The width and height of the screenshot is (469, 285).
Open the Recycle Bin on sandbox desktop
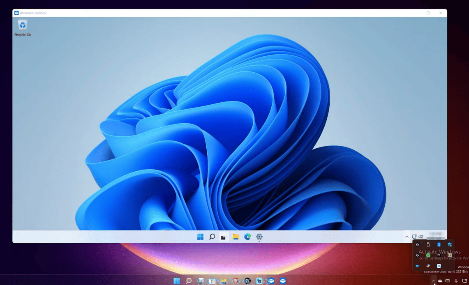tap(23, 26)
